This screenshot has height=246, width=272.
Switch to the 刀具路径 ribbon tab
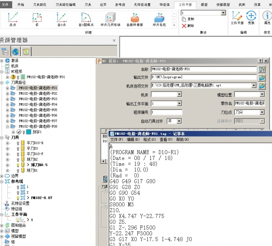coord(40,5)
